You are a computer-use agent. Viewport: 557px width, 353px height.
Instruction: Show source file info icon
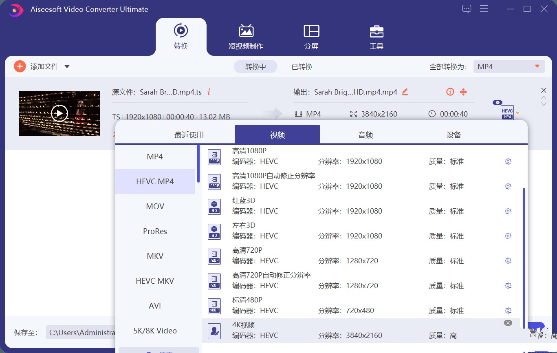click(x=209, y=92)
